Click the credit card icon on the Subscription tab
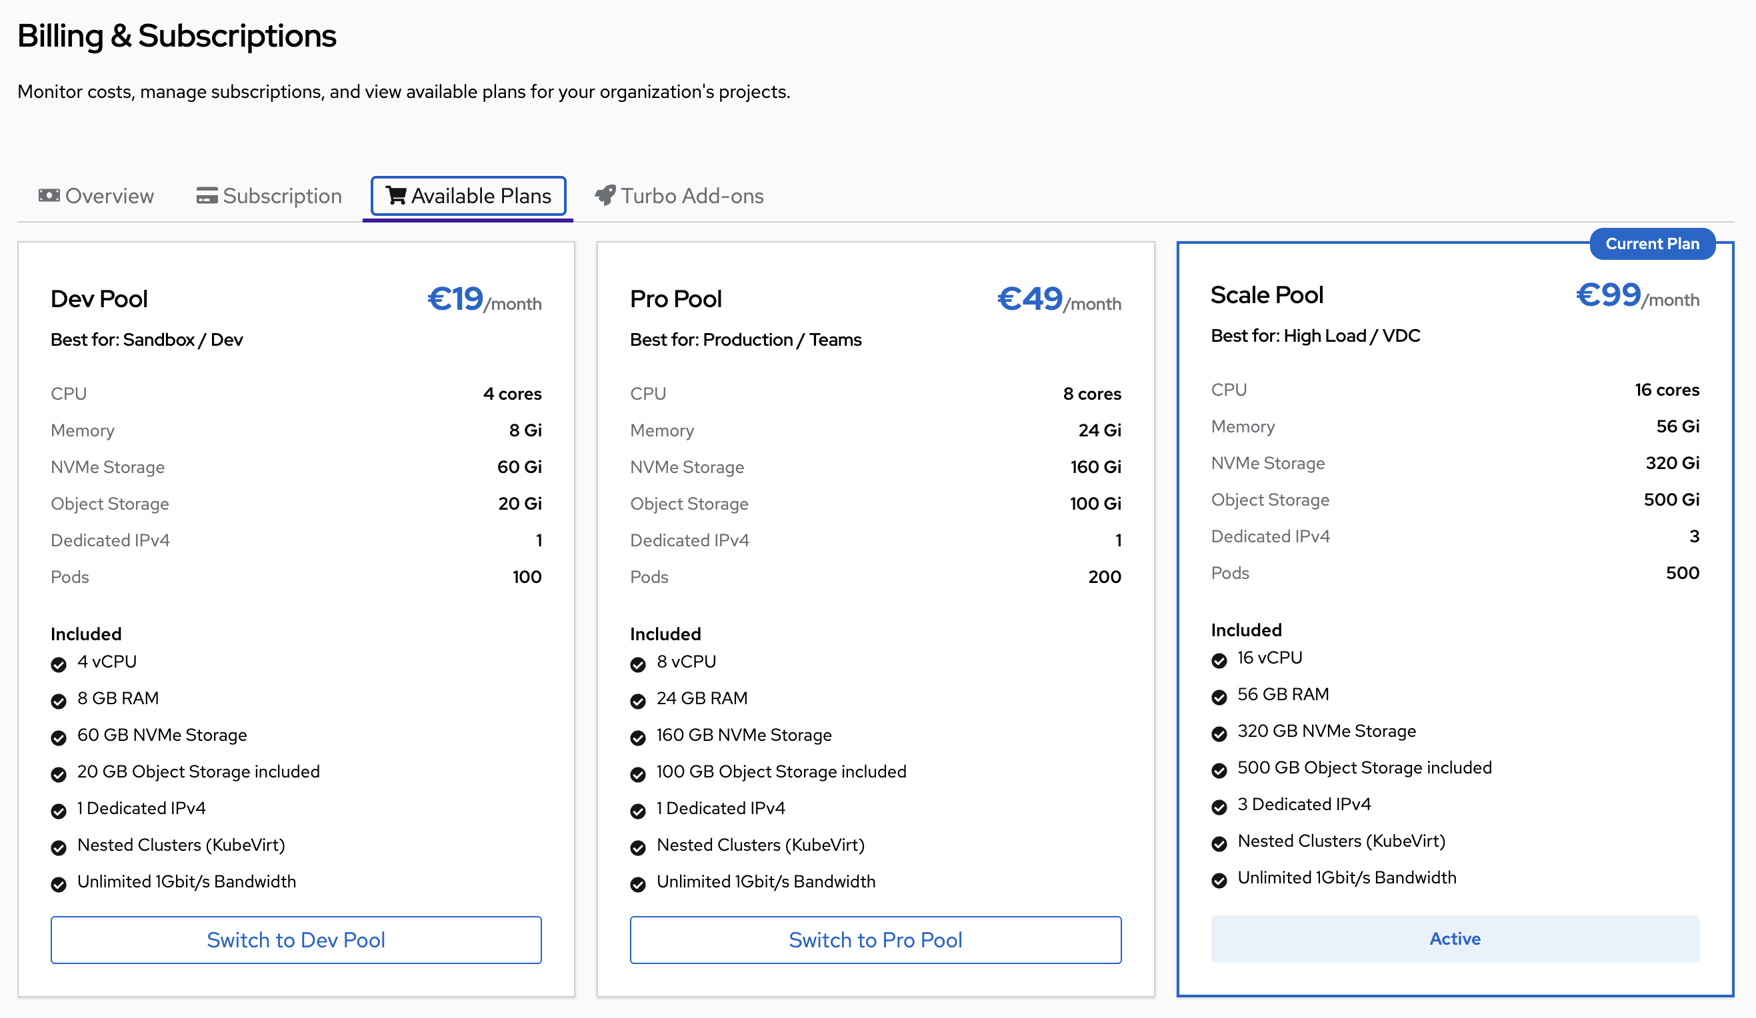Screen dimensions: 1756x1018 [x=207, y=197]
